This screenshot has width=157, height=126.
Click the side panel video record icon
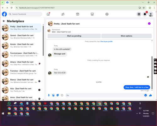[x=155, y=65]
